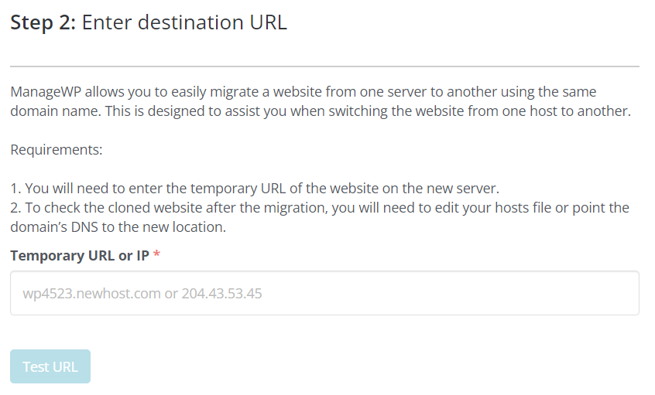Click the "wp4523.newhost.com" placeholder text
The height and width of the screenshot is (395, 655).
pyautogui.click(x=86, y=294)
